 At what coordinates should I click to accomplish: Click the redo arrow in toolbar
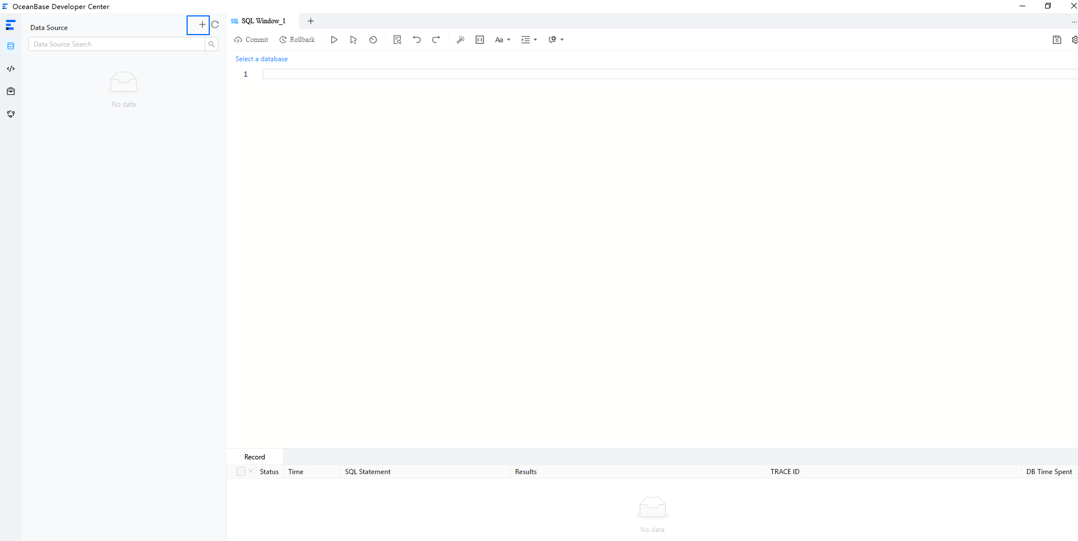pyautogui.click(x=436, y=40)
